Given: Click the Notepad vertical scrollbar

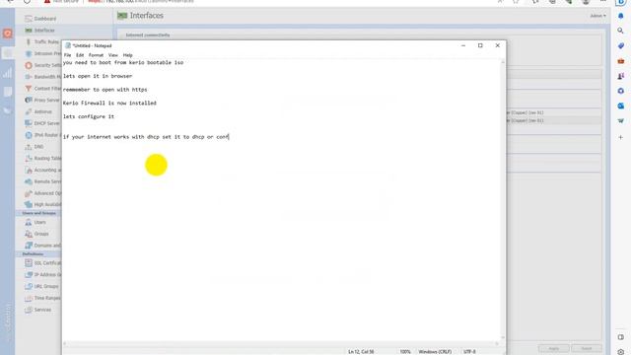Looking at the screenshot, I should point(503,199).
